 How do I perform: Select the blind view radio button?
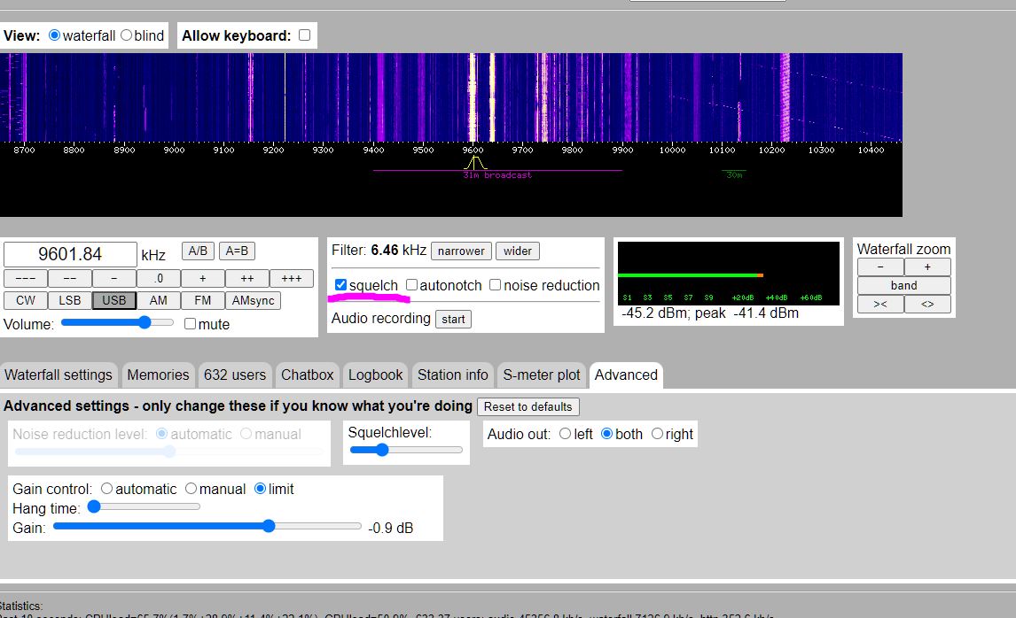coord(127,35)
